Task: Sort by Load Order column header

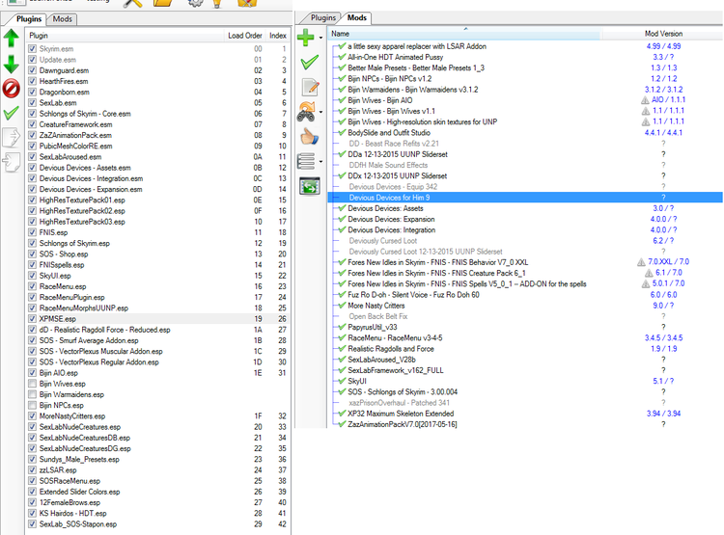Action: 245,36
